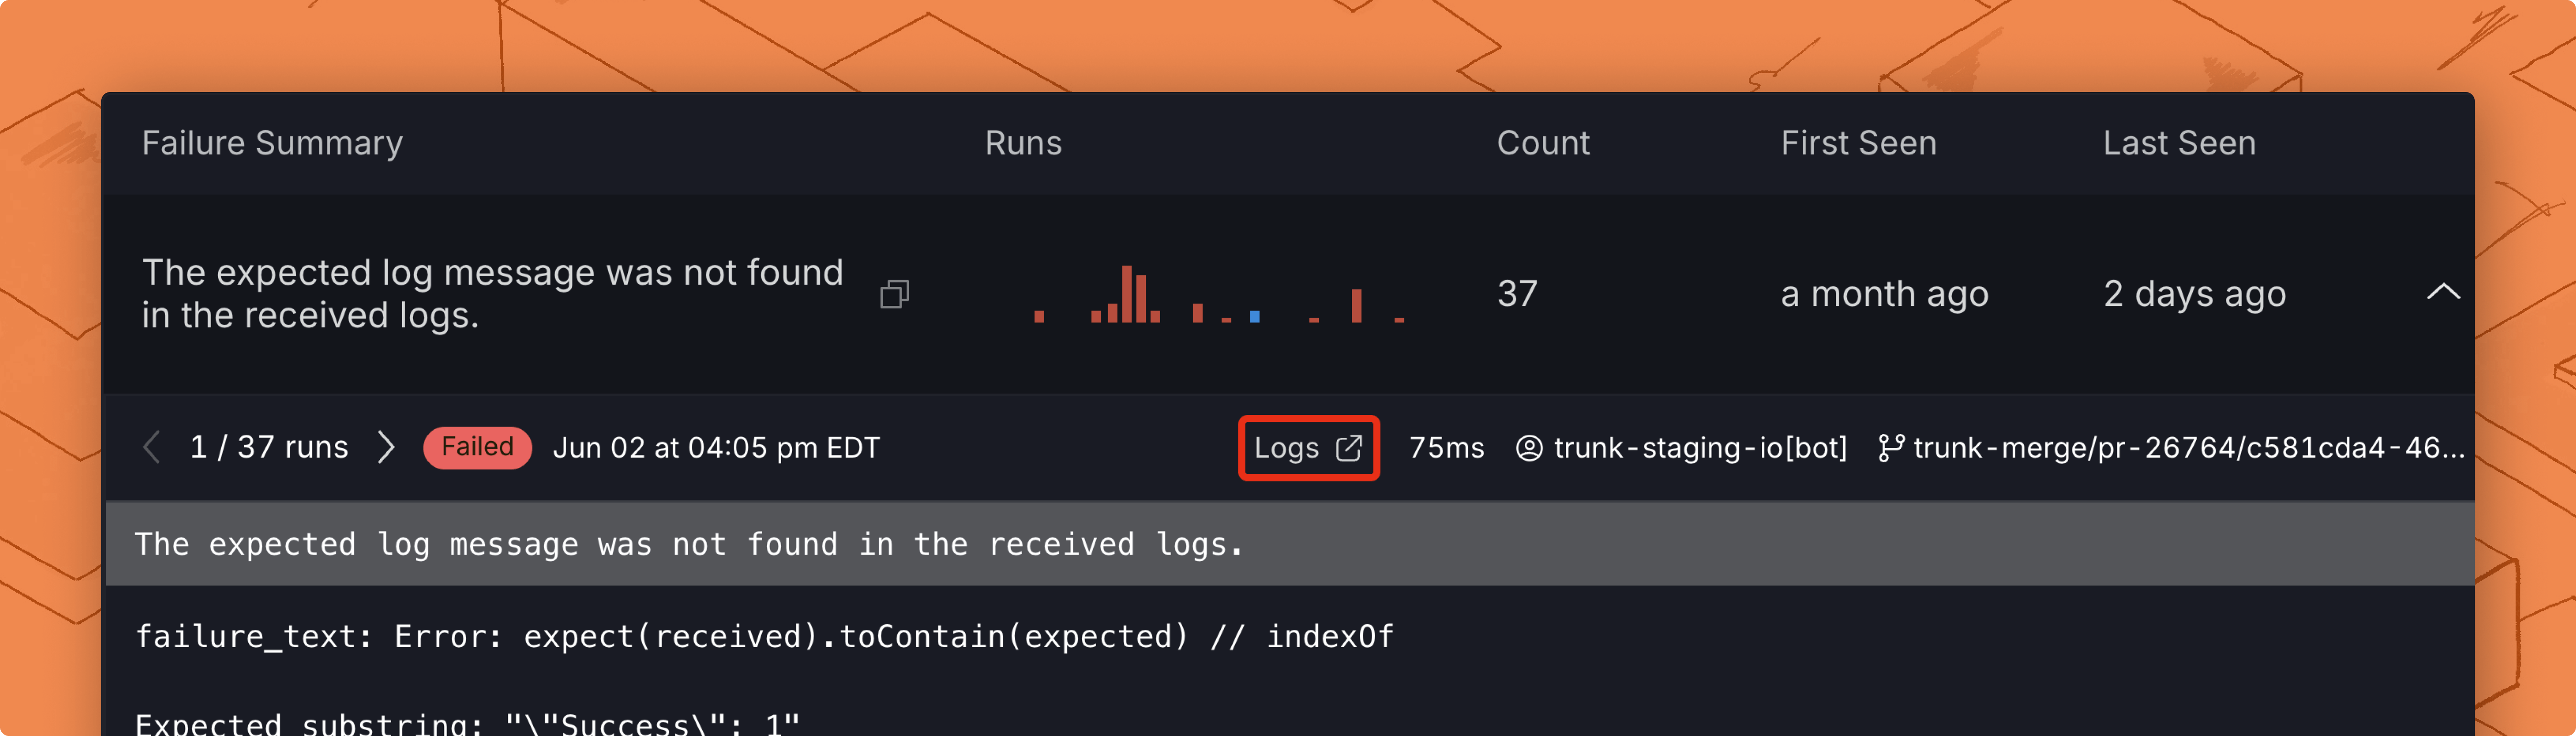Click the git branch icon

click(1890, 448)
